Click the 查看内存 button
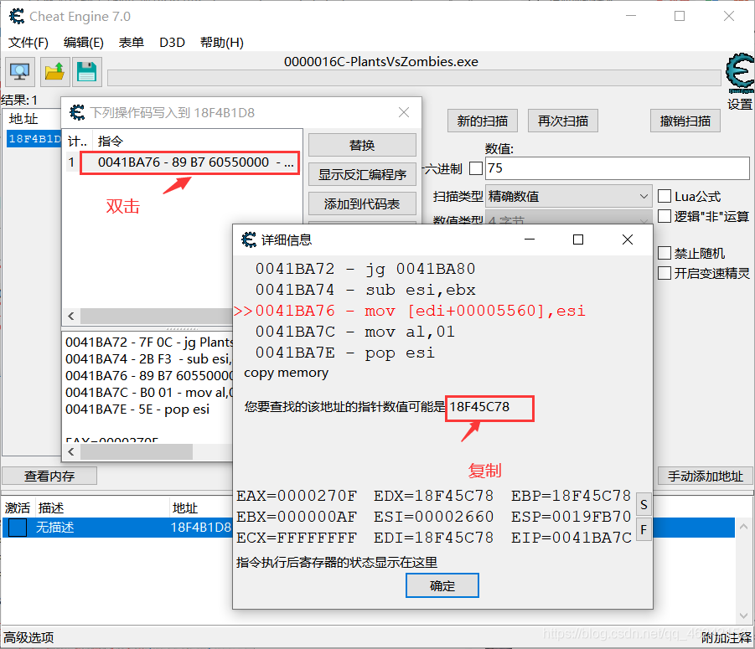 click(x=49, y=476)
